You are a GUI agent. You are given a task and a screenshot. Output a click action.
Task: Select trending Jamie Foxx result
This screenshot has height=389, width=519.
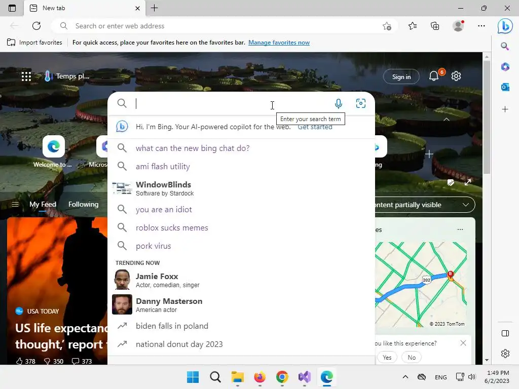pos(241,280)
